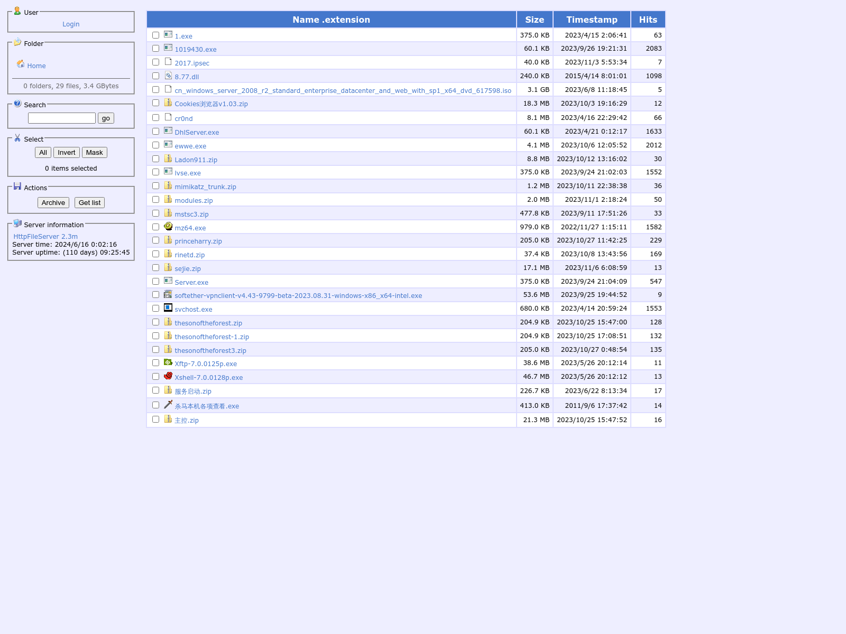
Task: Click the icon beside 1019430.exe
Action: [x=168, y=48]
